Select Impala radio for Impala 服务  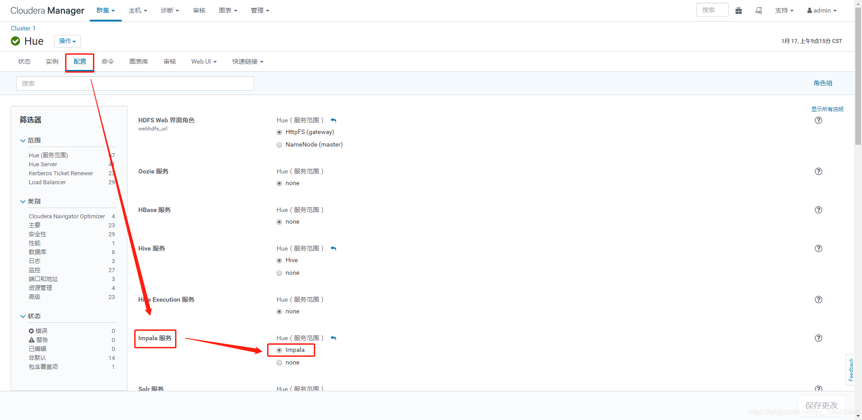(x=279, y=350)
